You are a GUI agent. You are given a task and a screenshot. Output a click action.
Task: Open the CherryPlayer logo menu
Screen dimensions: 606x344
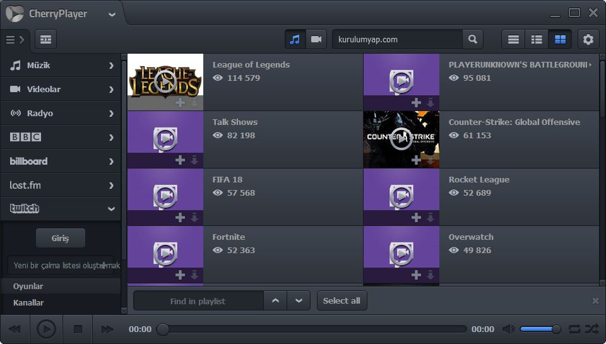tap(15, 14)
